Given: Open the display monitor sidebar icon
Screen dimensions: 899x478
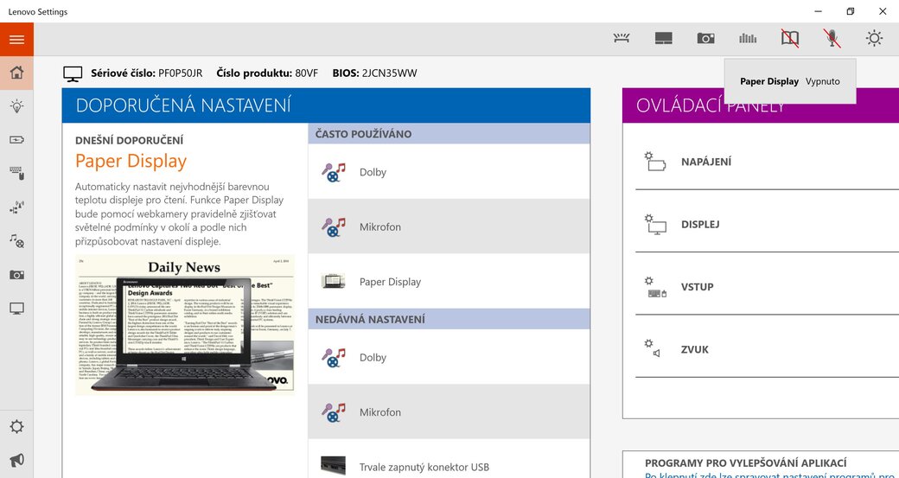Looking at the screenshot, I should pos(16,309).
